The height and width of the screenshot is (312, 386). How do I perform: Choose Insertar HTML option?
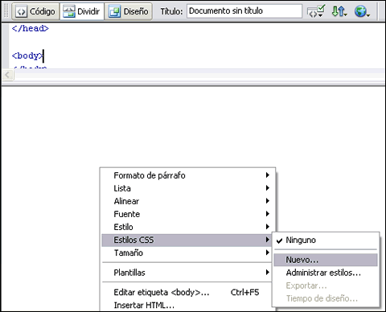pyautogui.click(x=187, y=305)
